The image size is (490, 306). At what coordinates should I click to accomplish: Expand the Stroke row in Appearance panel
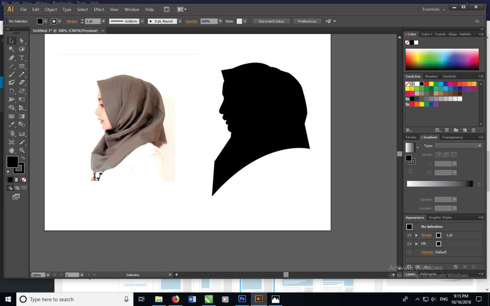[x=416, y=235]
